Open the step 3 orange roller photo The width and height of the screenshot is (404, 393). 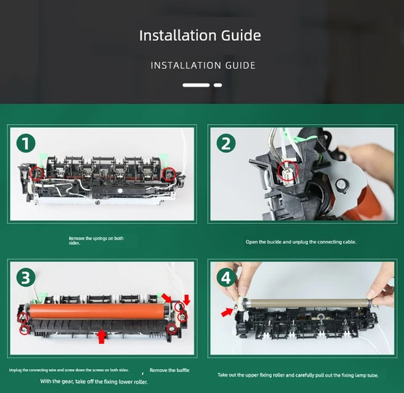point(102,308)
